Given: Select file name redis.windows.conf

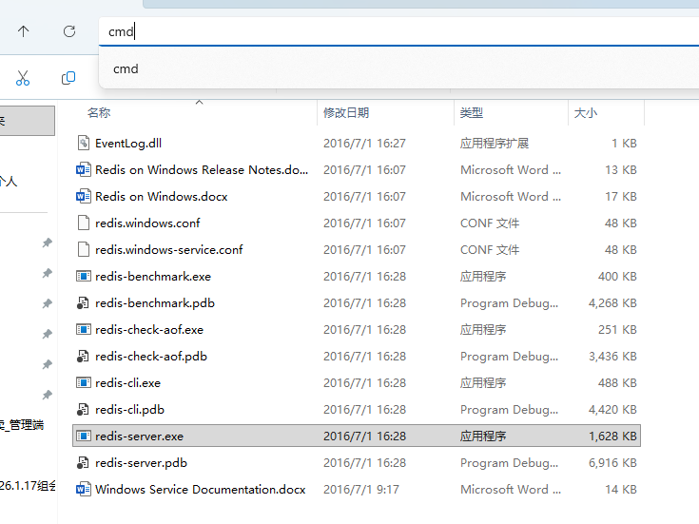Looking at the screenshot, I should (147, 223).
